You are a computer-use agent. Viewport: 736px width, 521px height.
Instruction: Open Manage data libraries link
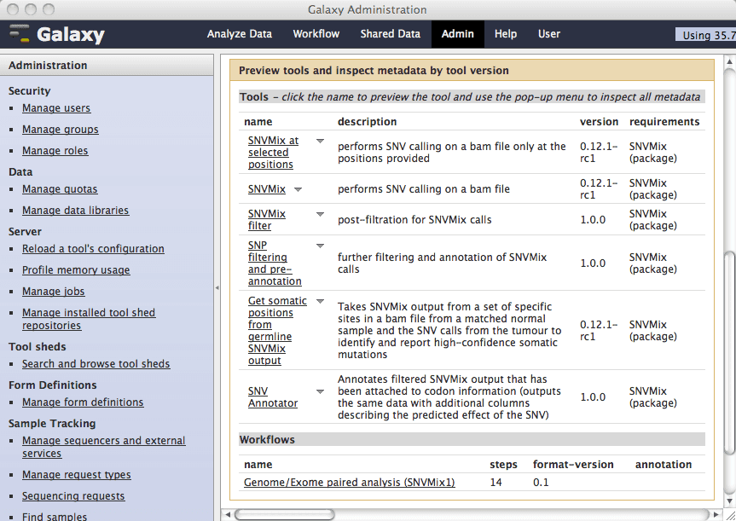click(75, 211)
